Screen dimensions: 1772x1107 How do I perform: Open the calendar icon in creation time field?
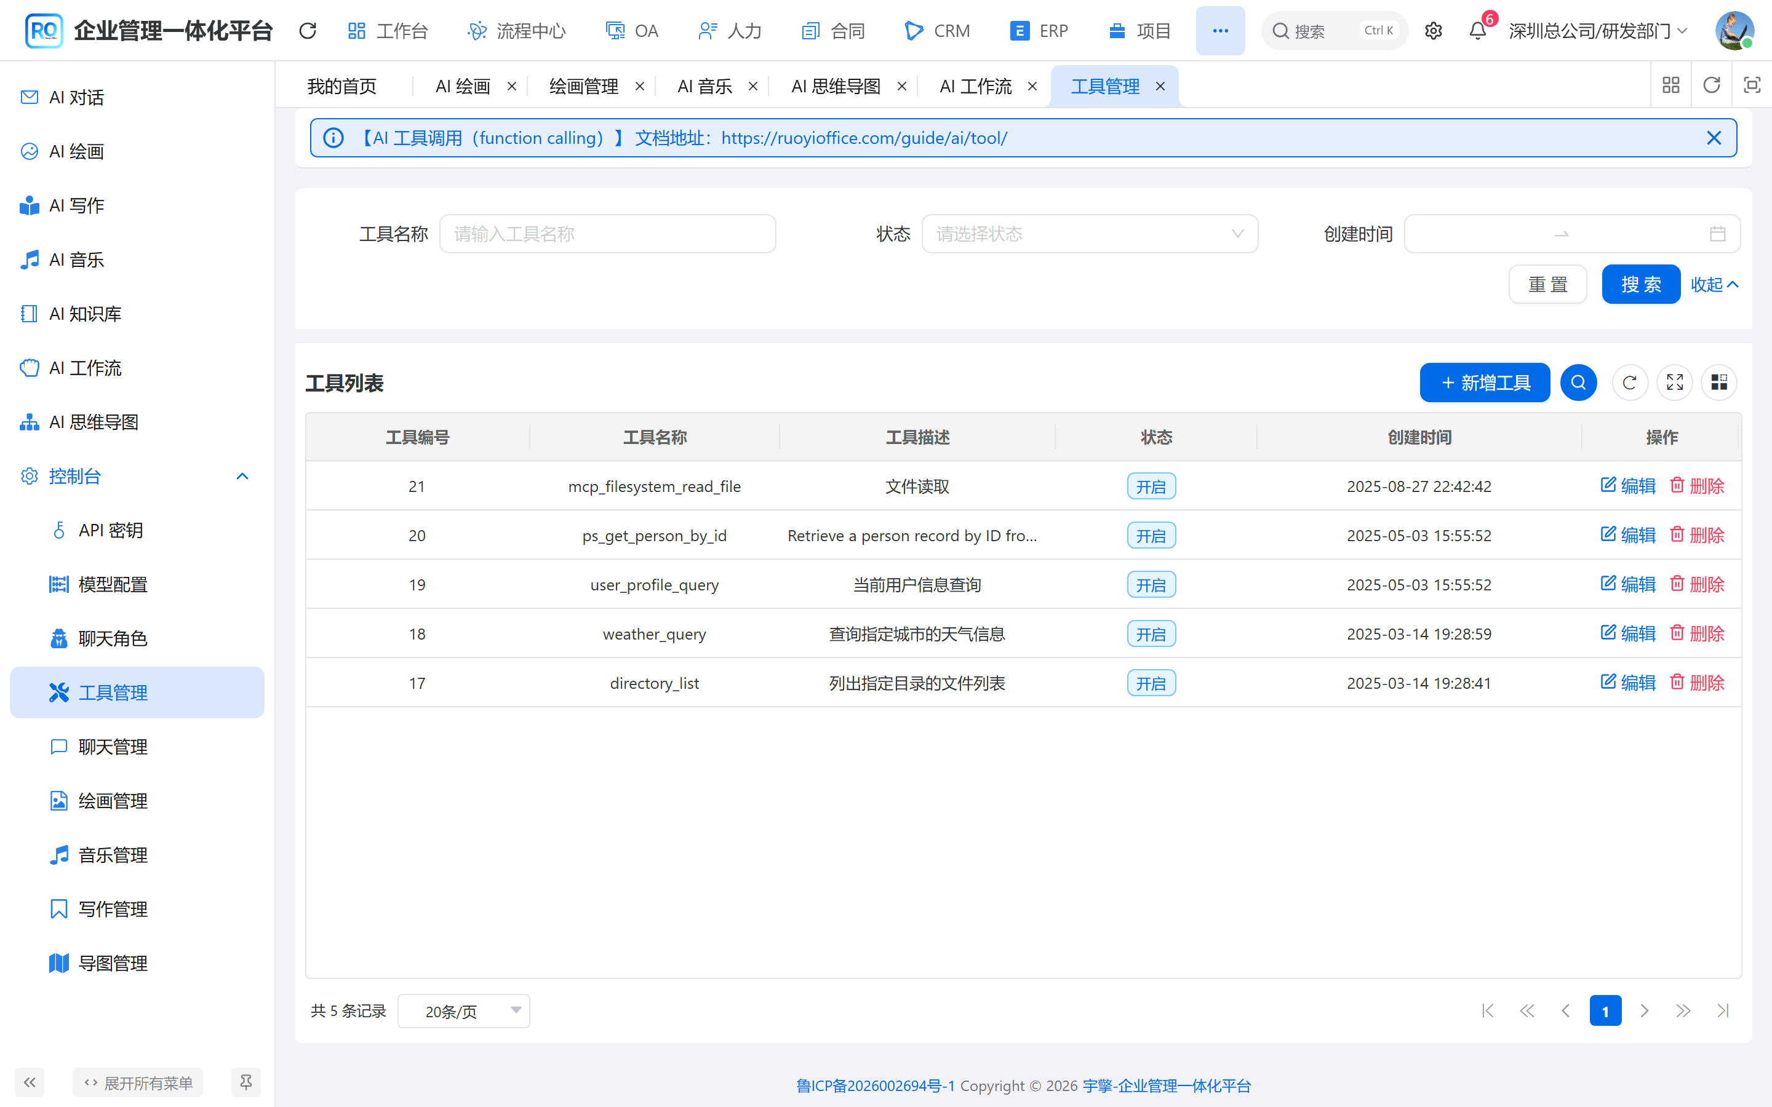tap(1717, 234)
